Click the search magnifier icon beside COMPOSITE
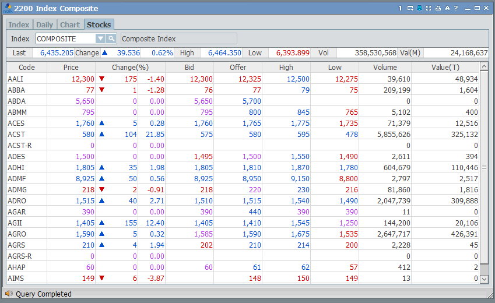 click(x=111, y=39)
